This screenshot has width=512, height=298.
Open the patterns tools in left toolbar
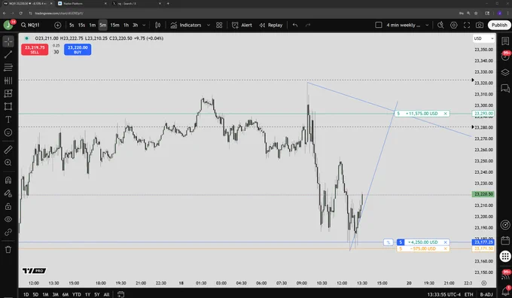8,81
